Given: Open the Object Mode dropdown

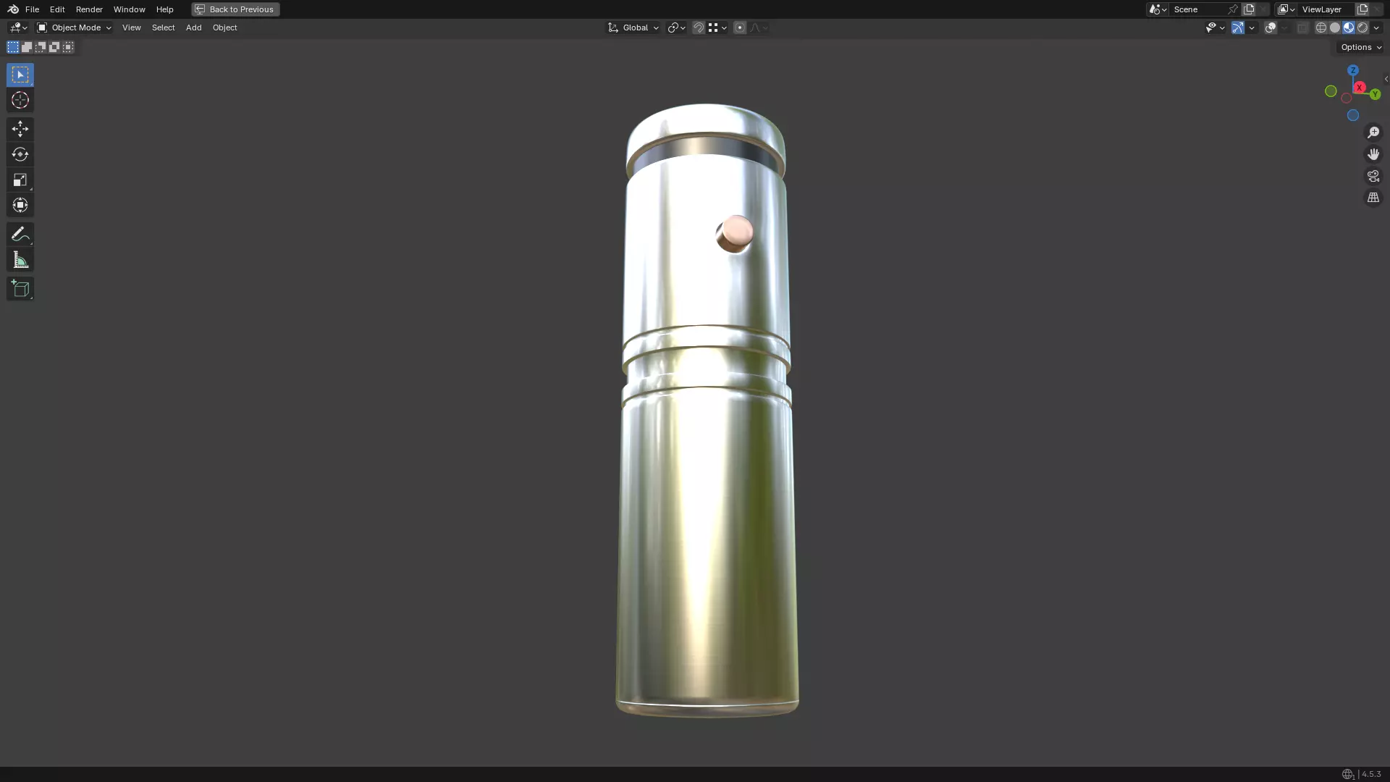Looking at the screenshot, I should point(74,28).
